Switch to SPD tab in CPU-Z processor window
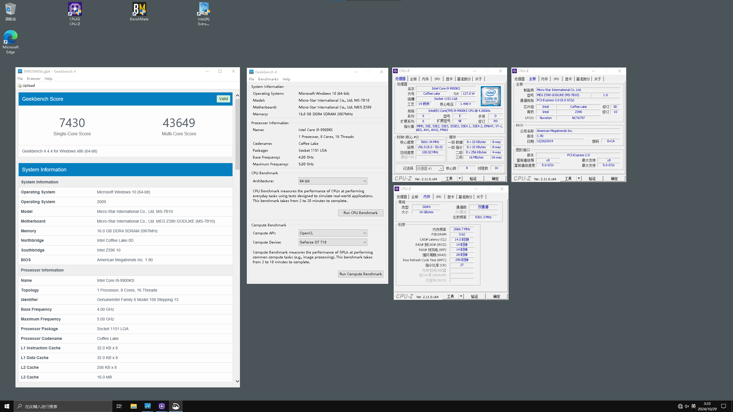The image size is (733, 412). click(437, 79)
